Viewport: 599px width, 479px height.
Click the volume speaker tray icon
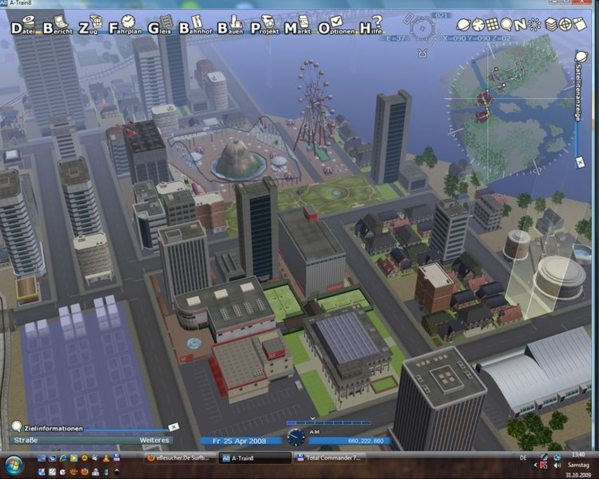(557, 465)
